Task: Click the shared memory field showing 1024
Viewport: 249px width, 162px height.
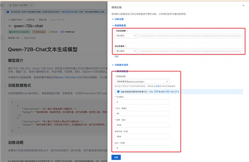Action: (x=142, y=136)
